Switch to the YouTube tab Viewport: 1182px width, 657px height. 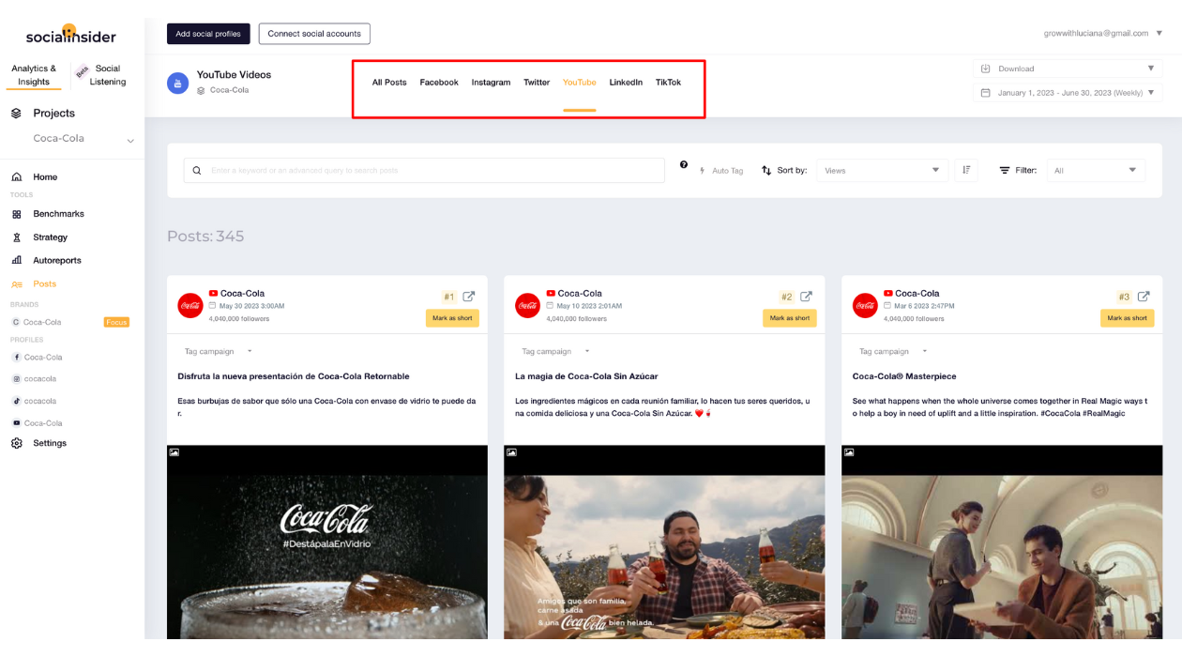pyautogui.click(x=580, y=83)
